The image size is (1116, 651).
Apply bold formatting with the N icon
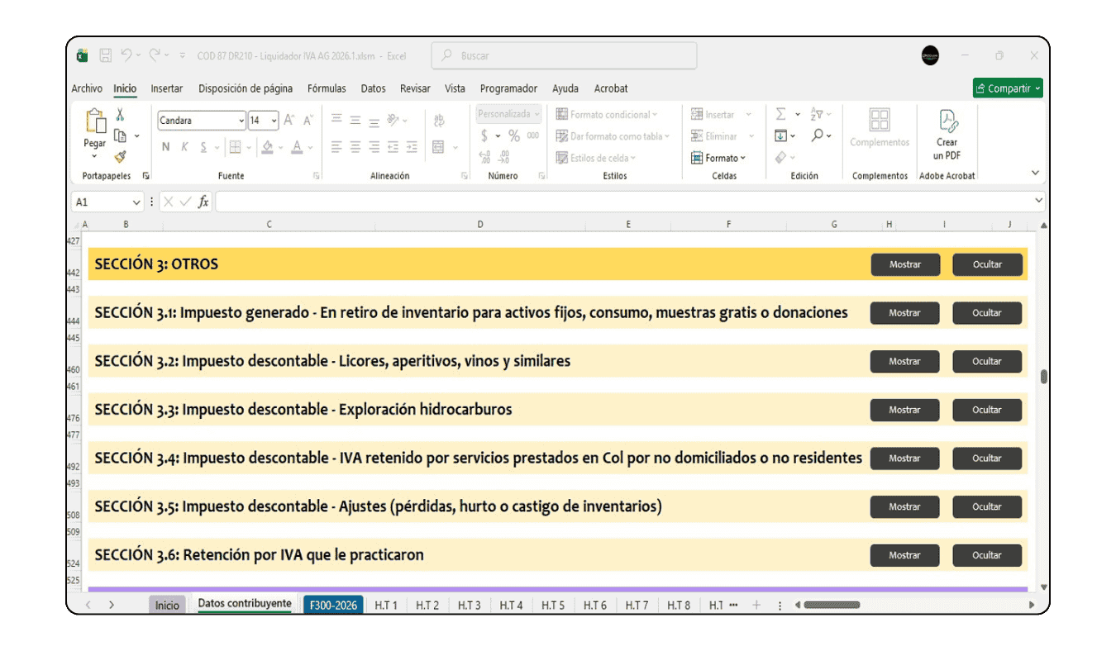coord(165,146)
